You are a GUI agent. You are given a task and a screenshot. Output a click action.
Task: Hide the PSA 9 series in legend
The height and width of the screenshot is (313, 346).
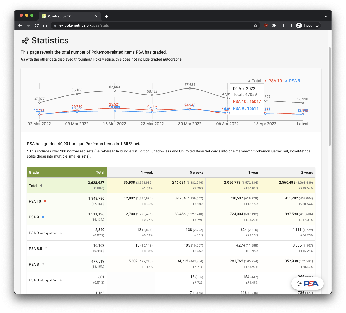tap(292, 81)
